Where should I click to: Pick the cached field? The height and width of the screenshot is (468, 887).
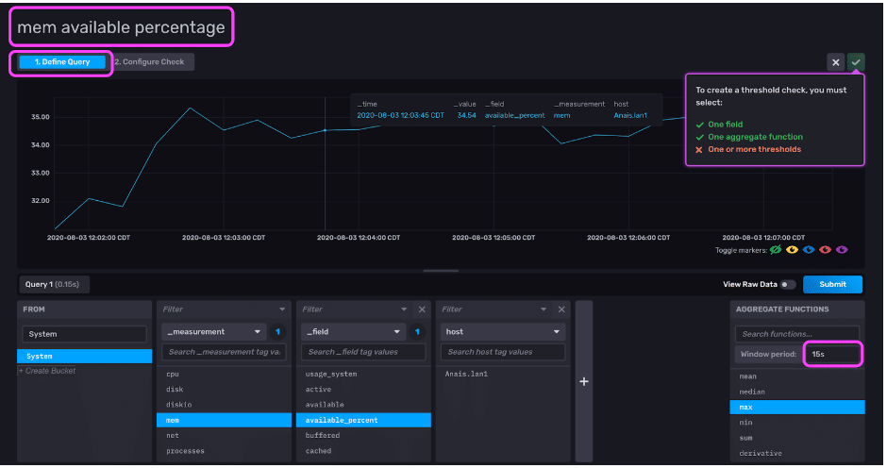coord(363,451)
